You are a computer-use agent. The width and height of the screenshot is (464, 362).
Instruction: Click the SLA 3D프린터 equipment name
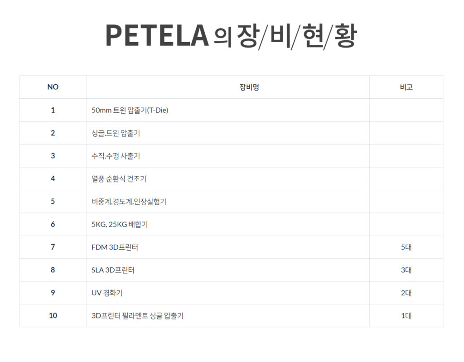(x=113, y=270)
